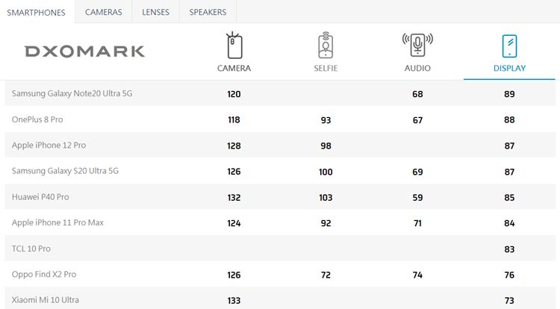Select the Smartphones tab

pos(37,13)
